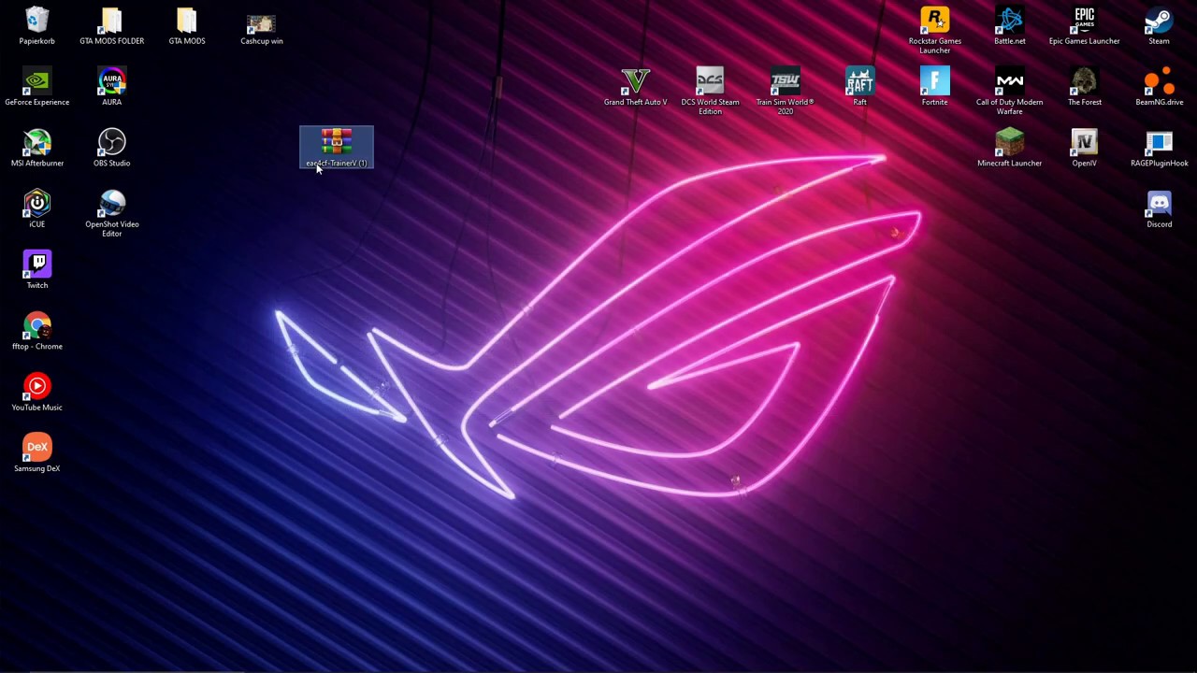Open Train Sim World 2020 shortcut

pos(785,91)
